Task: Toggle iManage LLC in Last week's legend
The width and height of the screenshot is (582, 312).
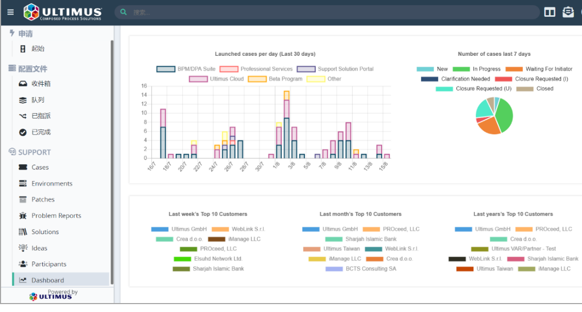Action: tap(234, 239)
